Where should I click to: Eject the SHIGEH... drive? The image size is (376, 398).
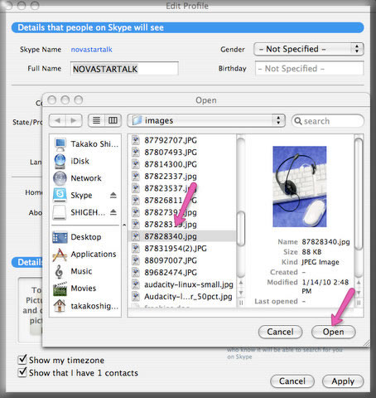pos(113,212)
